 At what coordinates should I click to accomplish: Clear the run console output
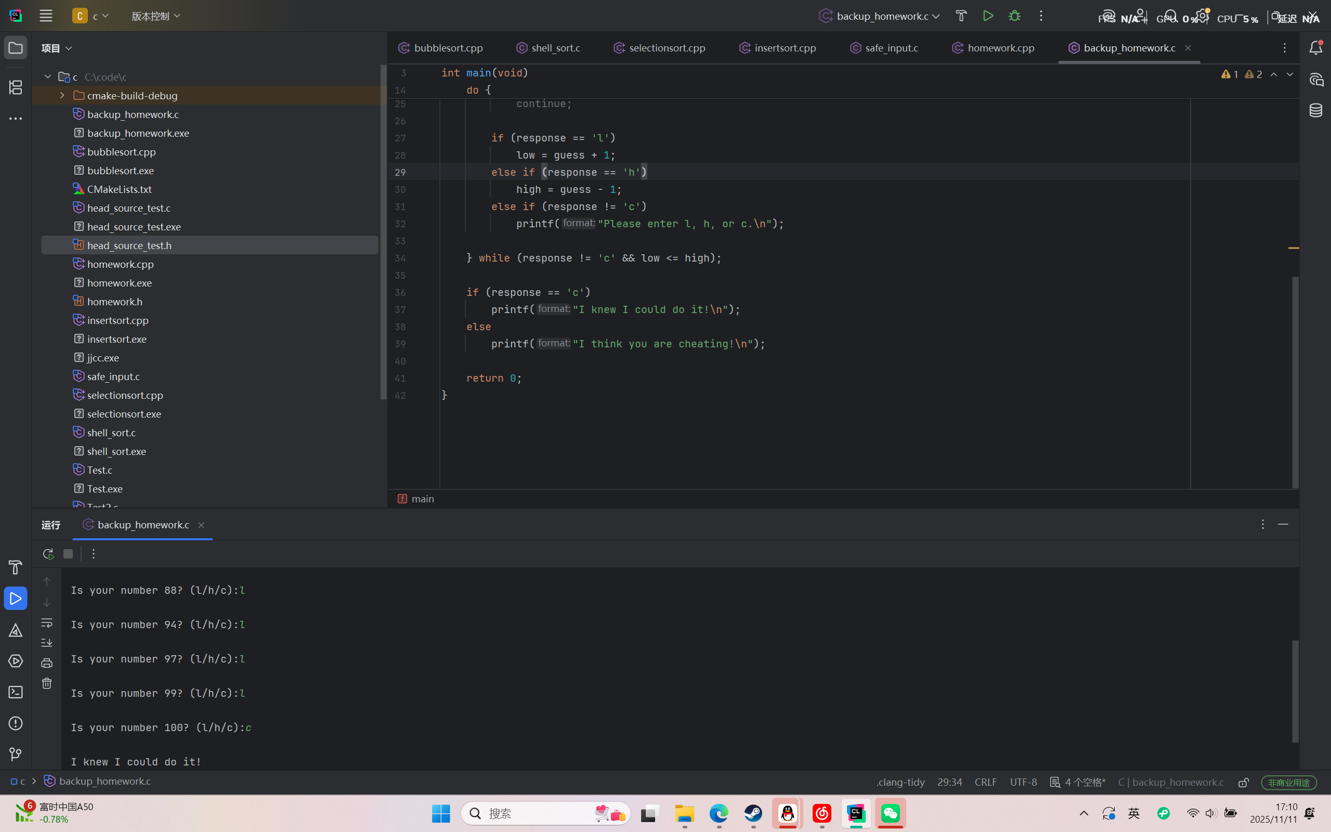47,683
